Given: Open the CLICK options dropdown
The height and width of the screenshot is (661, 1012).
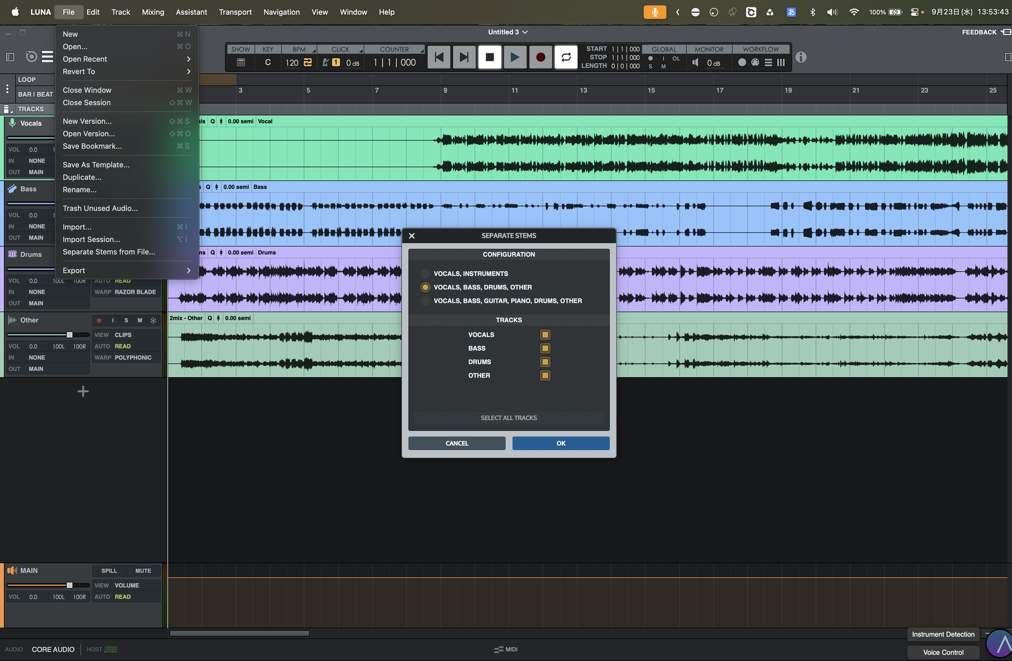Looking at the screenshot, I should click(361, 50).
